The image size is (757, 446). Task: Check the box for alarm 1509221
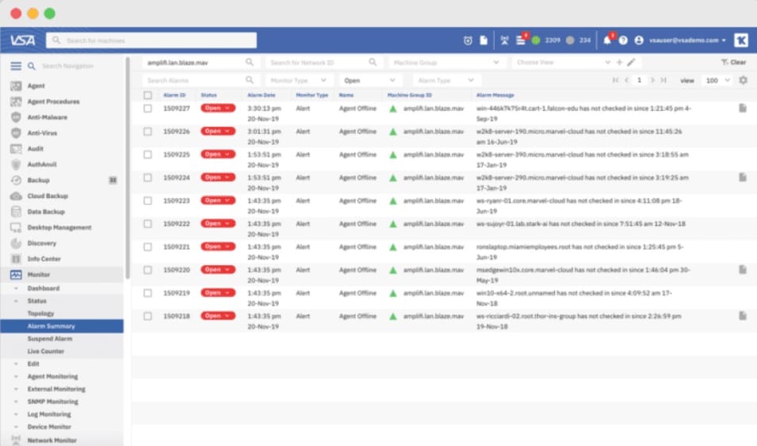pos(147,247)
